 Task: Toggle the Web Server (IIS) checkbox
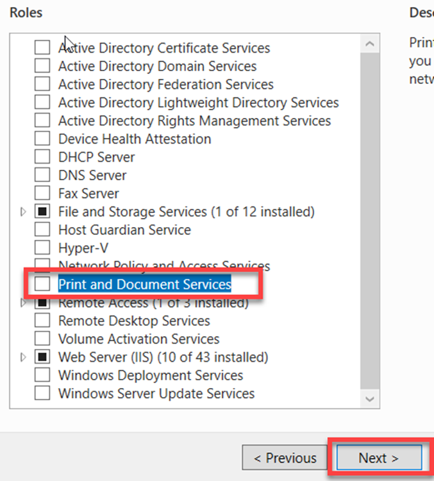[42, 357]
